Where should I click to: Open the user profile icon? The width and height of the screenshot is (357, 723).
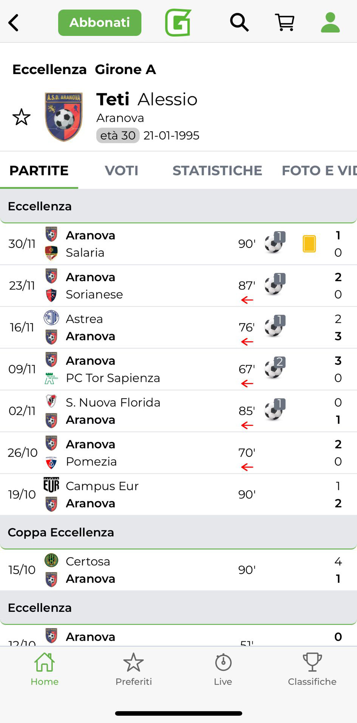330,23
